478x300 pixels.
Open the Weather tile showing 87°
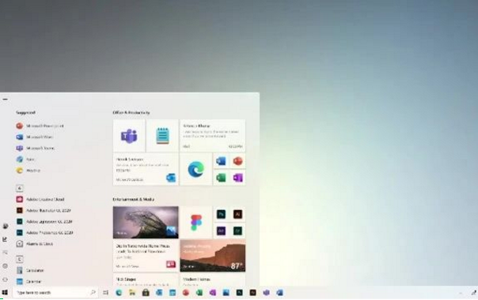pyautogui.click(x=212, y=256)
